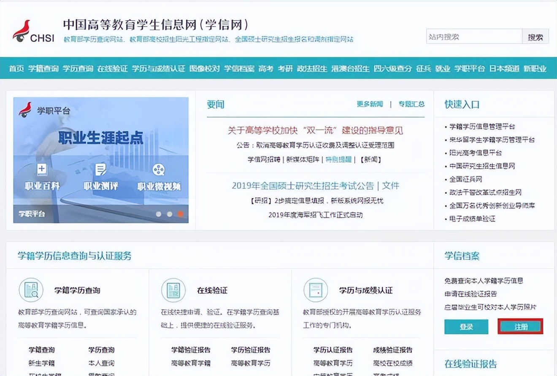Select the 在线验证 document icon
Viewport: 557px width, 376px height.
(174, 290)
